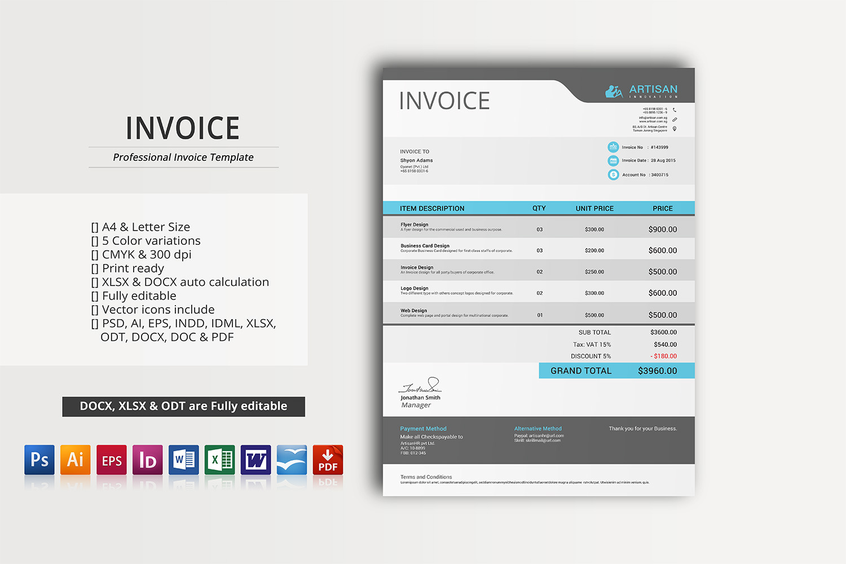
Task: Click the round icon beside Invoice Date
Action: click(x=613, y=161)
